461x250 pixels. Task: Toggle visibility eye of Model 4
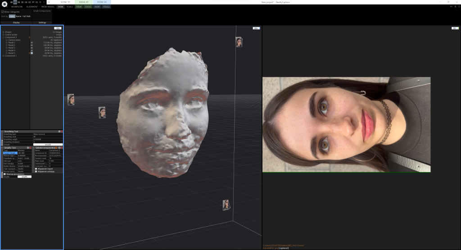32,50
